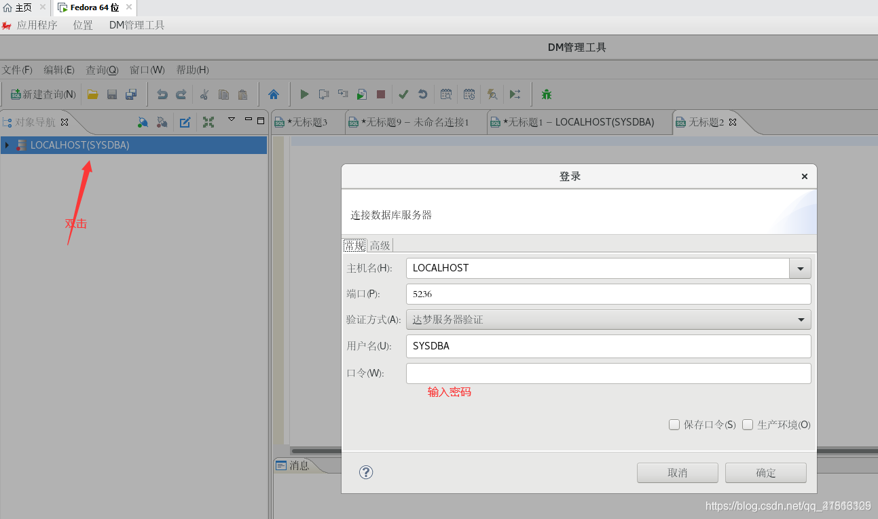
Task: Click the Explain Plan lightning icon
Action: [493, 94]
